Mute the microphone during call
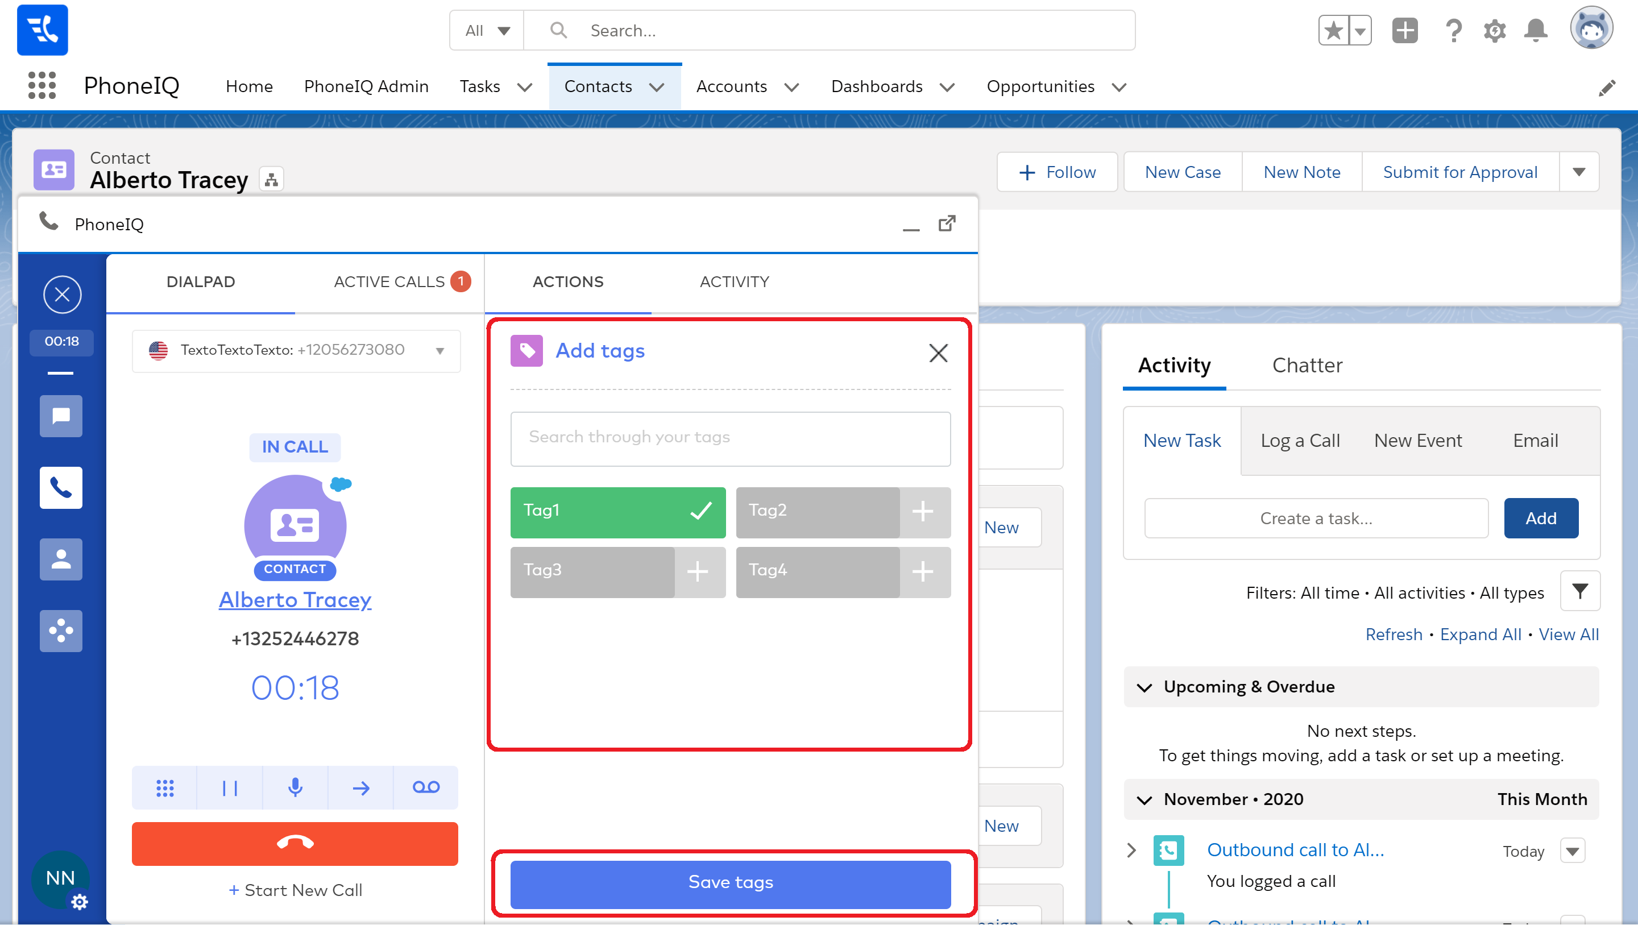 tap(295, 787)
